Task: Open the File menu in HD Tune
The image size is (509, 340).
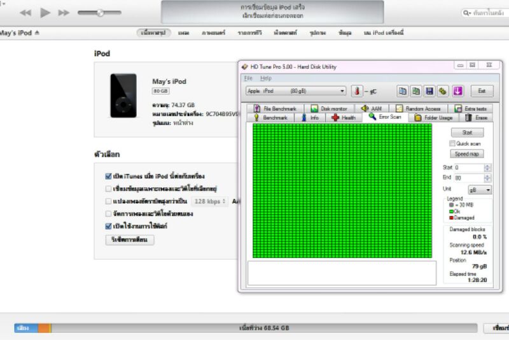Action: coord(249,78)
